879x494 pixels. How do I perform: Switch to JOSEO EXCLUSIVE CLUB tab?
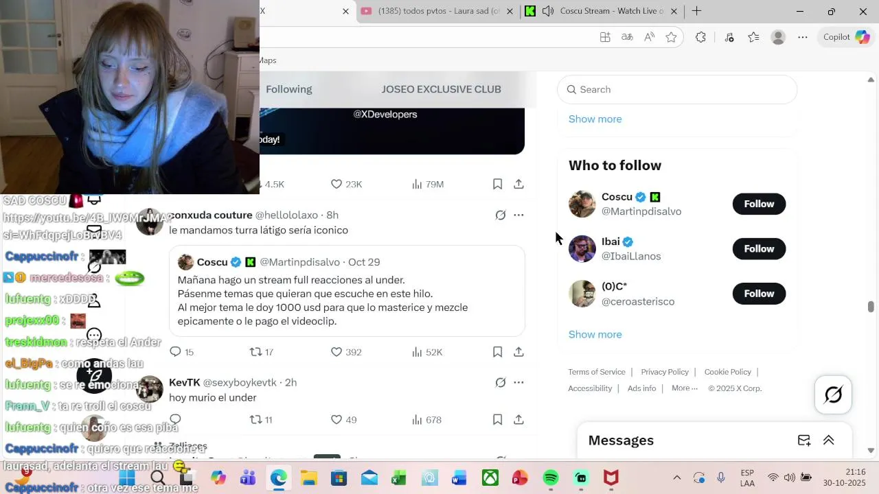coord(442,89)
